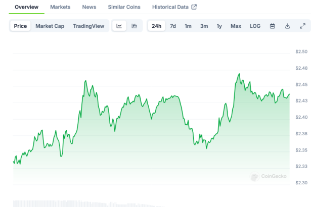The image size is (311, 207).
Task: Toggle LOG scale on the chart
Action: (255, 26)
